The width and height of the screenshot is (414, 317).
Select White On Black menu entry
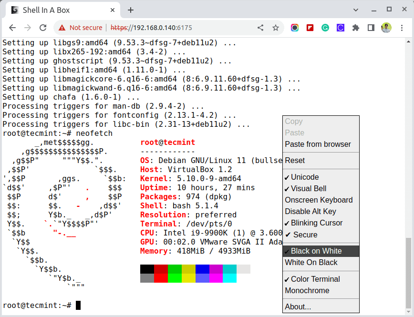(x=311, y=263)
